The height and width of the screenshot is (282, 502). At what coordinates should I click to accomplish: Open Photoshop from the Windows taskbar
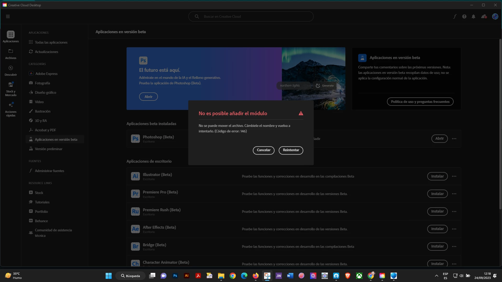(175, 276)
